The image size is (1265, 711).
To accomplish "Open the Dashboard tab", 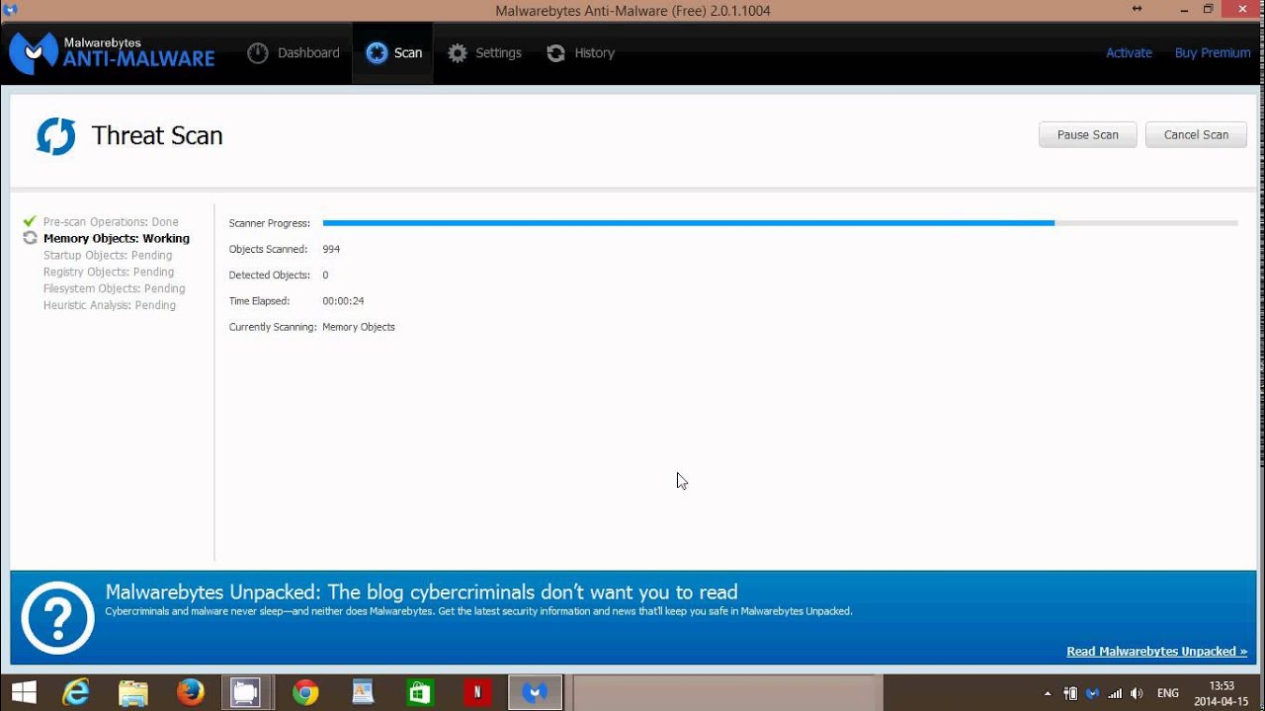I will [294, 53].
